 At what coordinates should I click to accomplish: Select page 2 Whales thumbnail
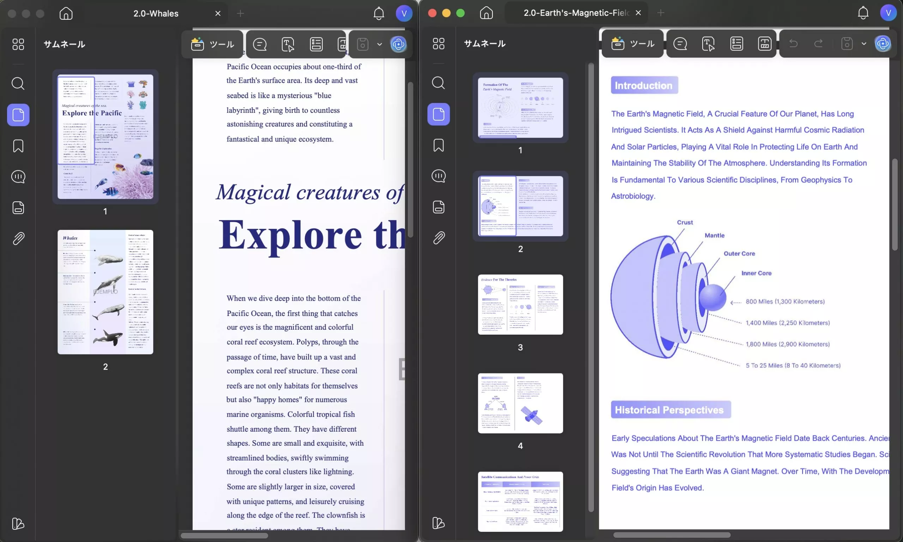(105, 292)
